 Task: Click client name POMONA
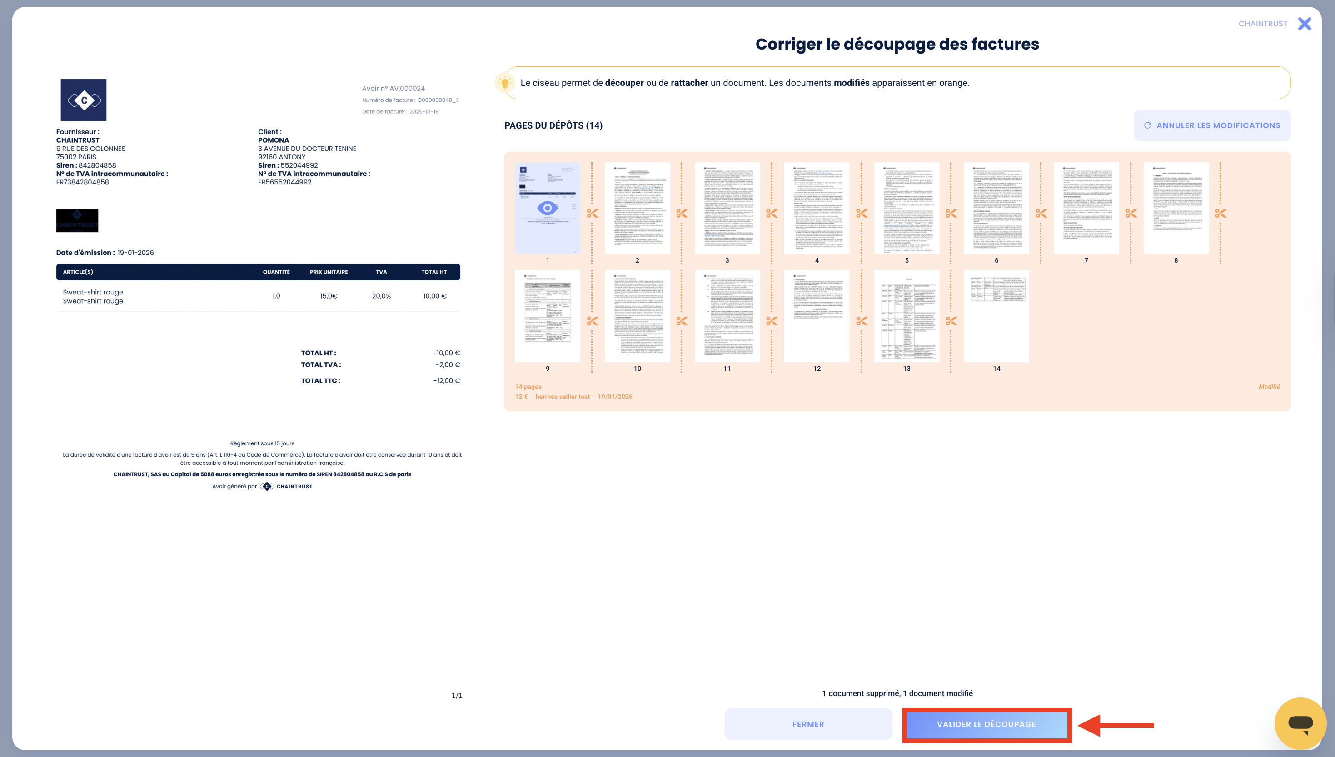(274, 140)
